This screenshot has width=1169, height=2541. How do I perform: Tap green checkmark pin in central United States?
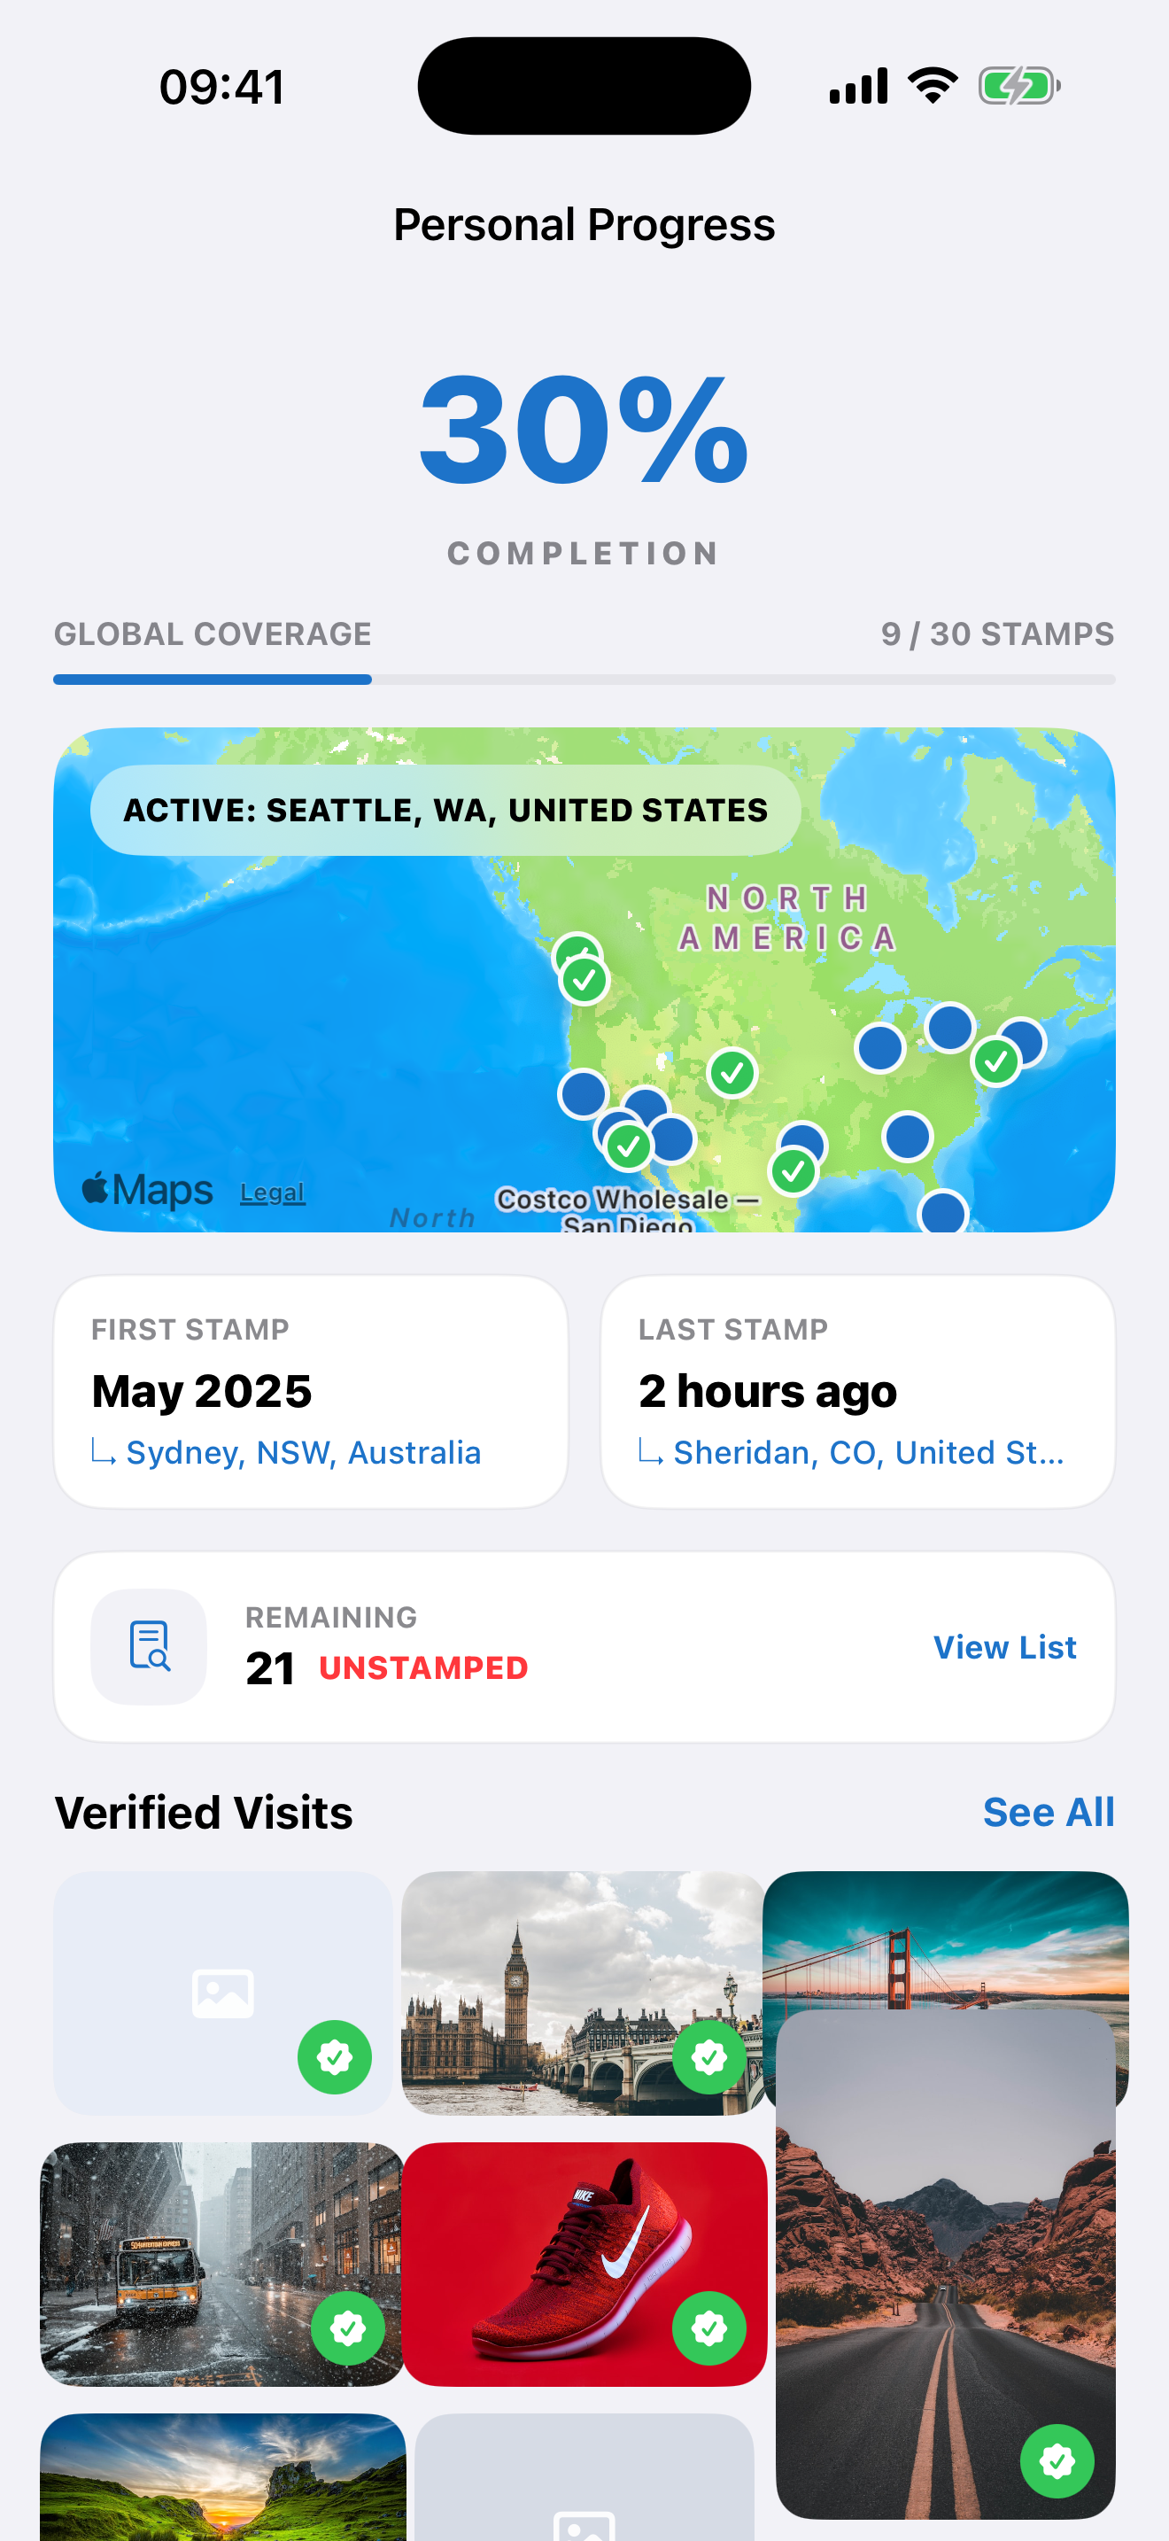pyautogui.click(x=732, y=1072)
